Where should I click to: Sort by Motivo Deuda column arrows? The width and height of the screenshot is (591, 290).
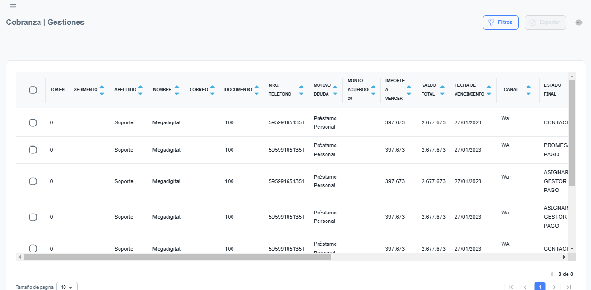point(335,90)
